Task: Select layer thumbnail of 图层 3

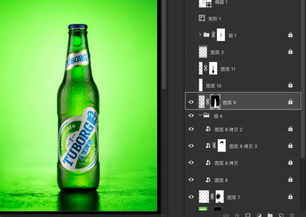Action: pos(203,51)
